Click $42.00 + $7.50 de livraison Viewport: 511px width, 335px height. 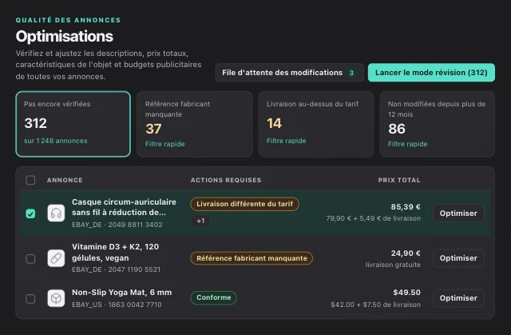pyautogui.click(x=375, y=305)
